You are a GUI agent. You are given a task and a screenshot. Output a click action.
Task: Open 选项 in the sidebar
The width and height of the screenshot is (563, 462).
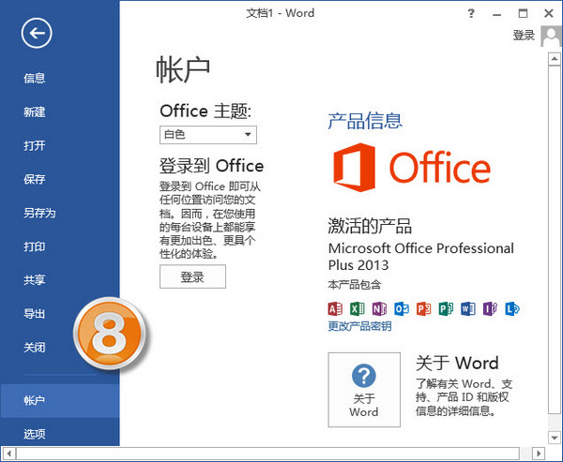point(35,435)
